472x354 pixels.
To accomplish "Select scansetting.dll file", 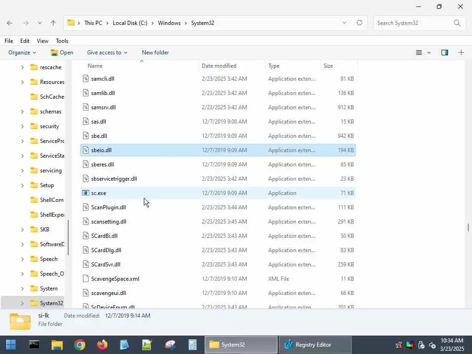I will 218,222.
